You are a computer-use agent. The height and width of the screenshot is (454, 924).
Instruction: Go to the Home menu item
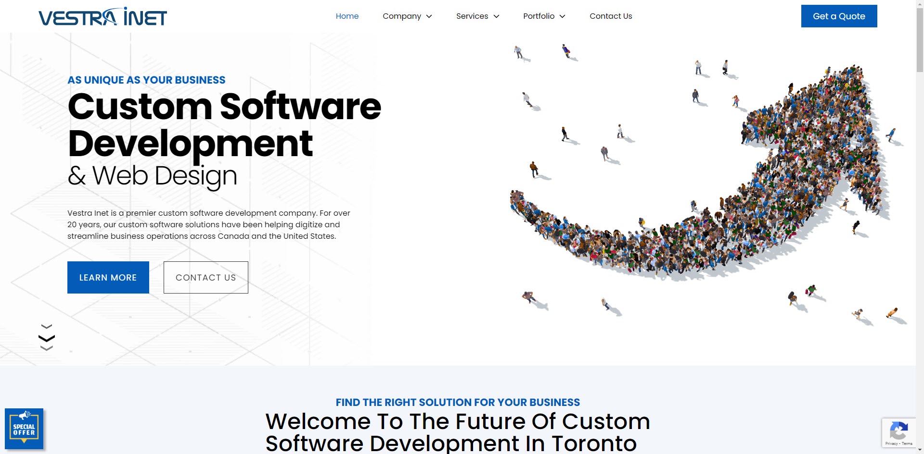[x=347, y=16]
